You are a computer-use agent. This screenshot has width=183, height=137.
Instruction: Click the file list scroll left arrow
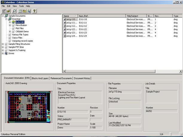[64, 71]
